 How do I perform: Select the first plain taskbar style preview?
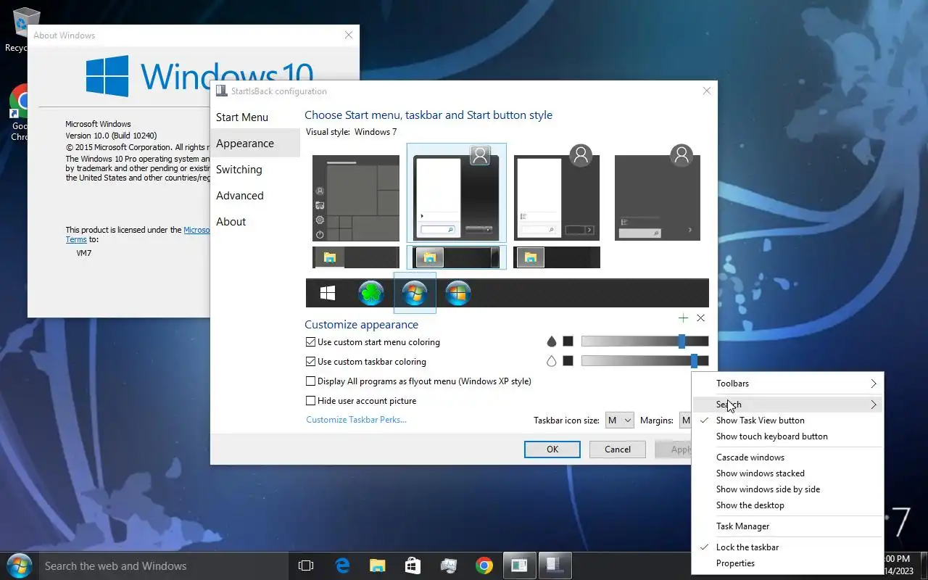point(356,257)
